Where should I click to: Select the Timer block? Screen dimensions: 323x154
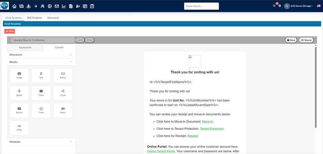[41, 110]
